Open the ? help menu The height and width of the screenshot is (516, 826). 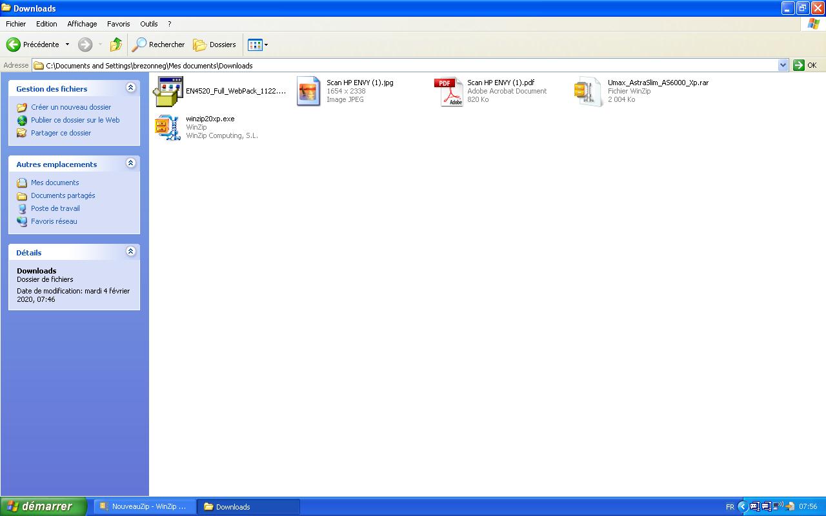[x=170, y=24]
